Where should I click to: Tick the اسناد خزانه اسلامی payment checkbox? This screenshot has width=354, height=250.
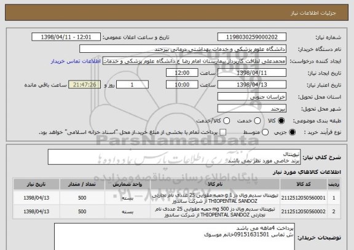coord(223,132)
